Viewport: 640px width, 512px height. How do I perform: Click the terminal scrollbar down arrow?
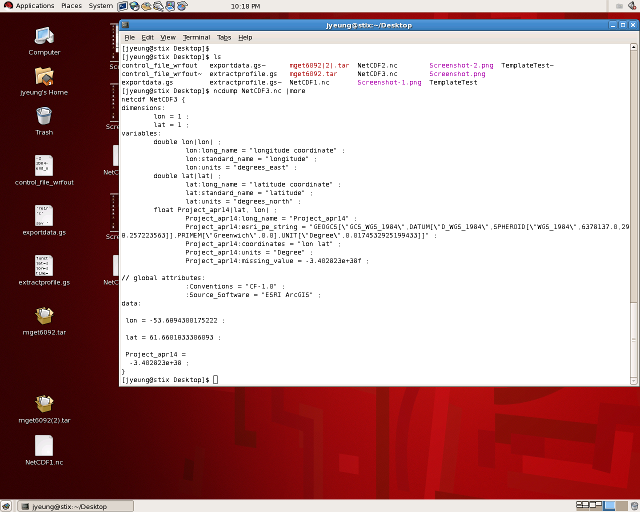[633, 381]
